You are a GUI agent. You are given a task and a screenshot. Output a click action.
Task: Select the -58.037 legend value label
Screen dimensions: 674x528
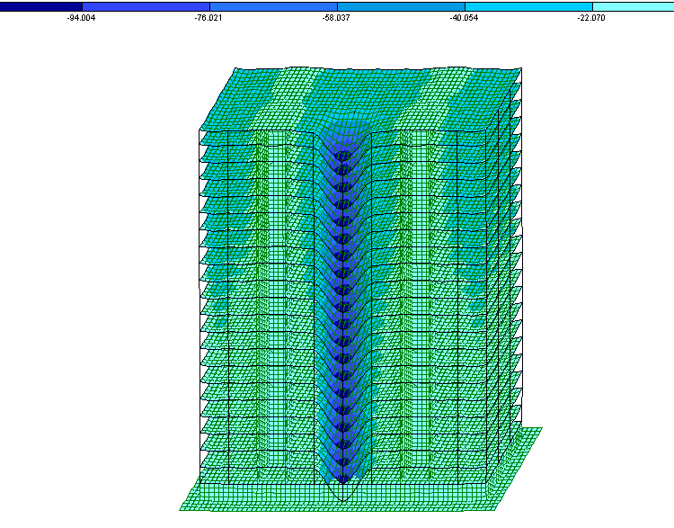point(337,18)
